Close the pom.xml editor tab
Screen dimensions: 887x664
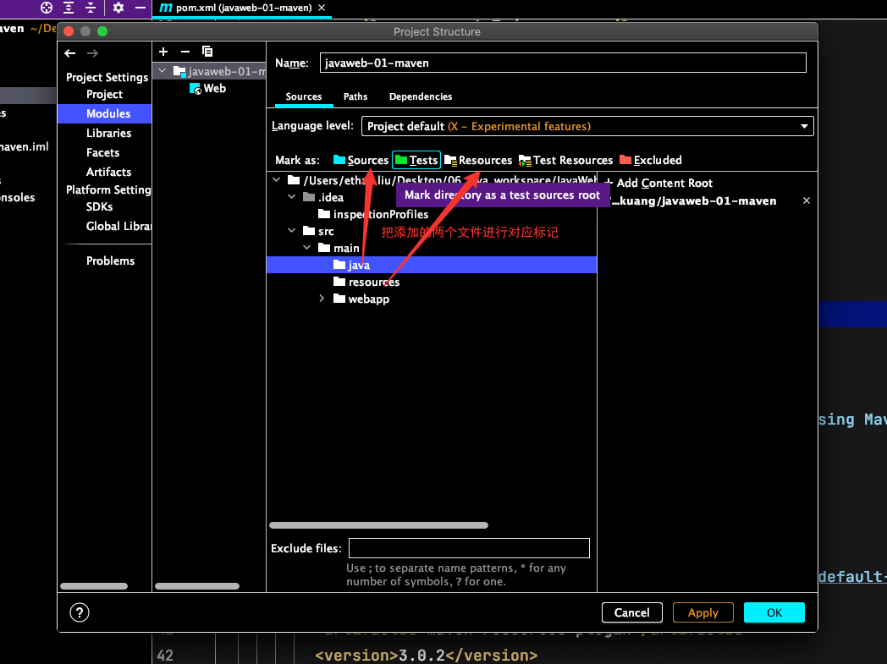point(322,8)
